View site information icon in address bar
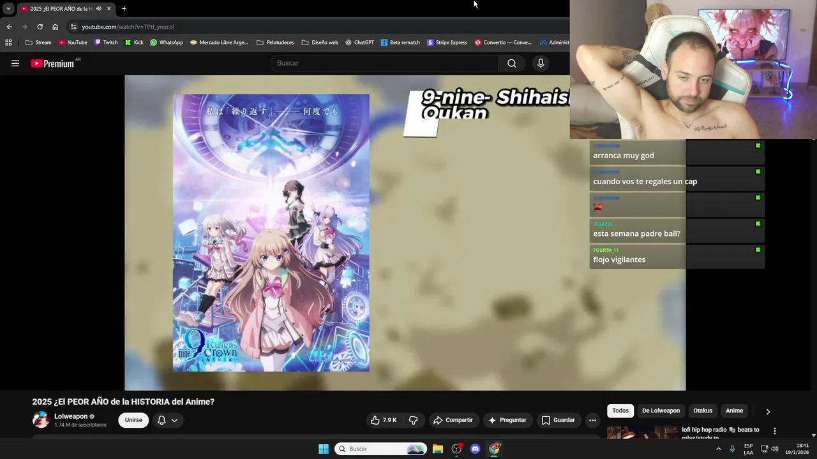The image size is (817, 459). 73,27
